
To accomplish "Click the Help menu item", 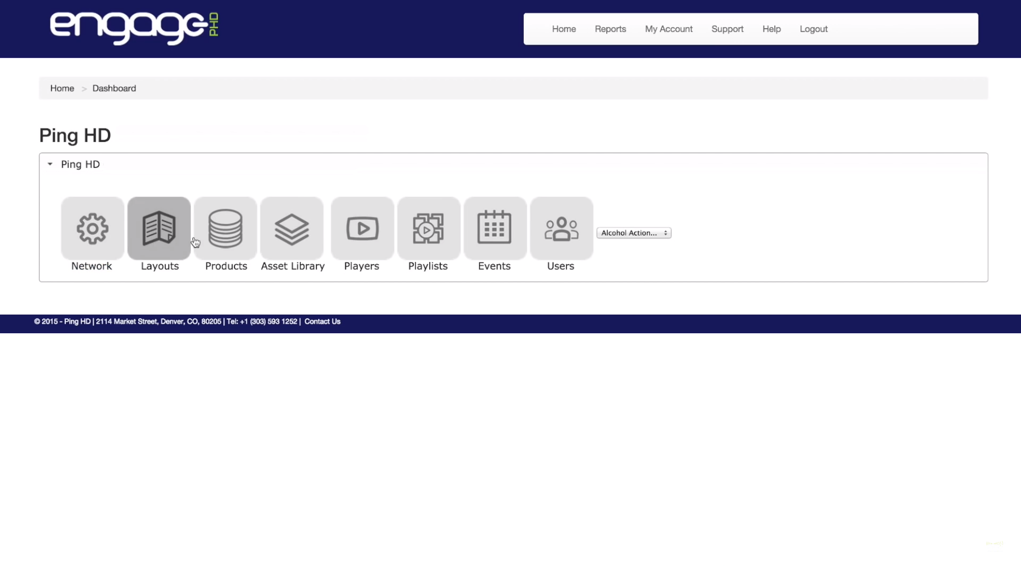I will coord(771,29).
